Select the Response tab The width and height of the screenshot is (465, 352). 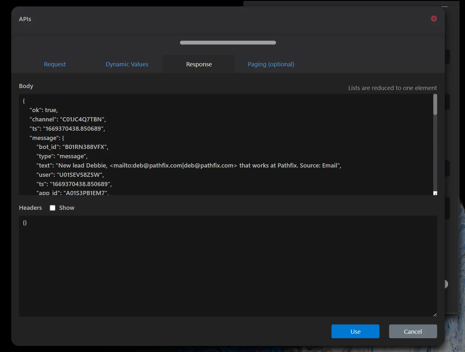(199, 64)
